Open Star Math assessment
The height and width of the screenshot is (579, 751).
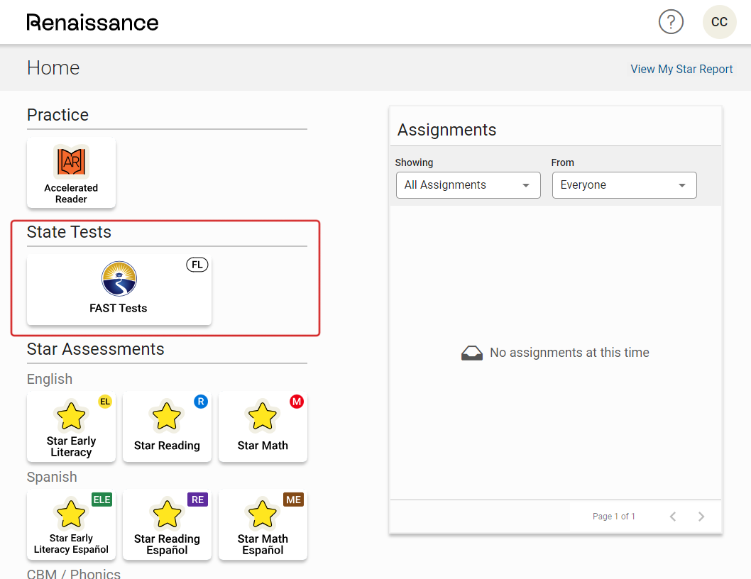click(263, 427)
